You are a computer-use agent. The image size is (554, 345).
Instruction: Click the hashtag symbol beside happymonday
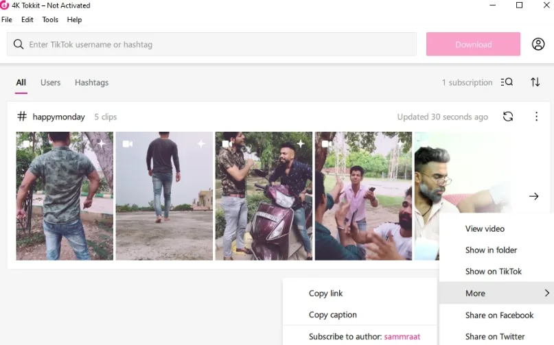(x=22, y=116)
